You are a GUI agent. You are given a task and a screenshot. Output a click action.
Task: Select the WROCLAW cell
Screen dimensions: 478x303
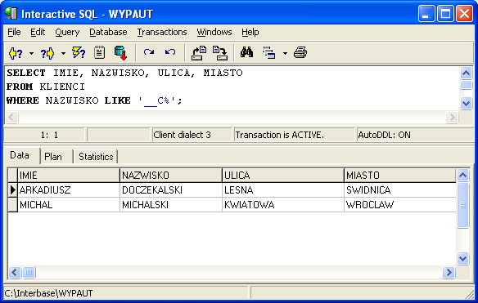pyautogui.click(x=400, y=205)
